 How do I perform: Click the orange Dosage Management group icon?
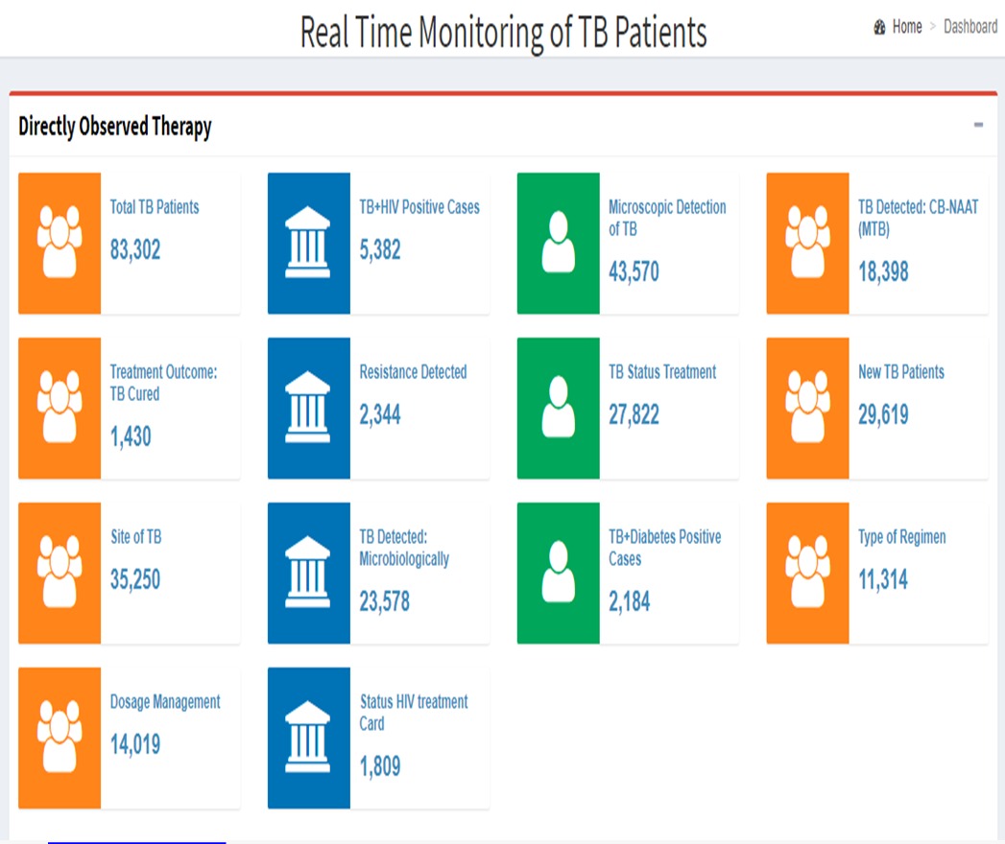point(60,738)
